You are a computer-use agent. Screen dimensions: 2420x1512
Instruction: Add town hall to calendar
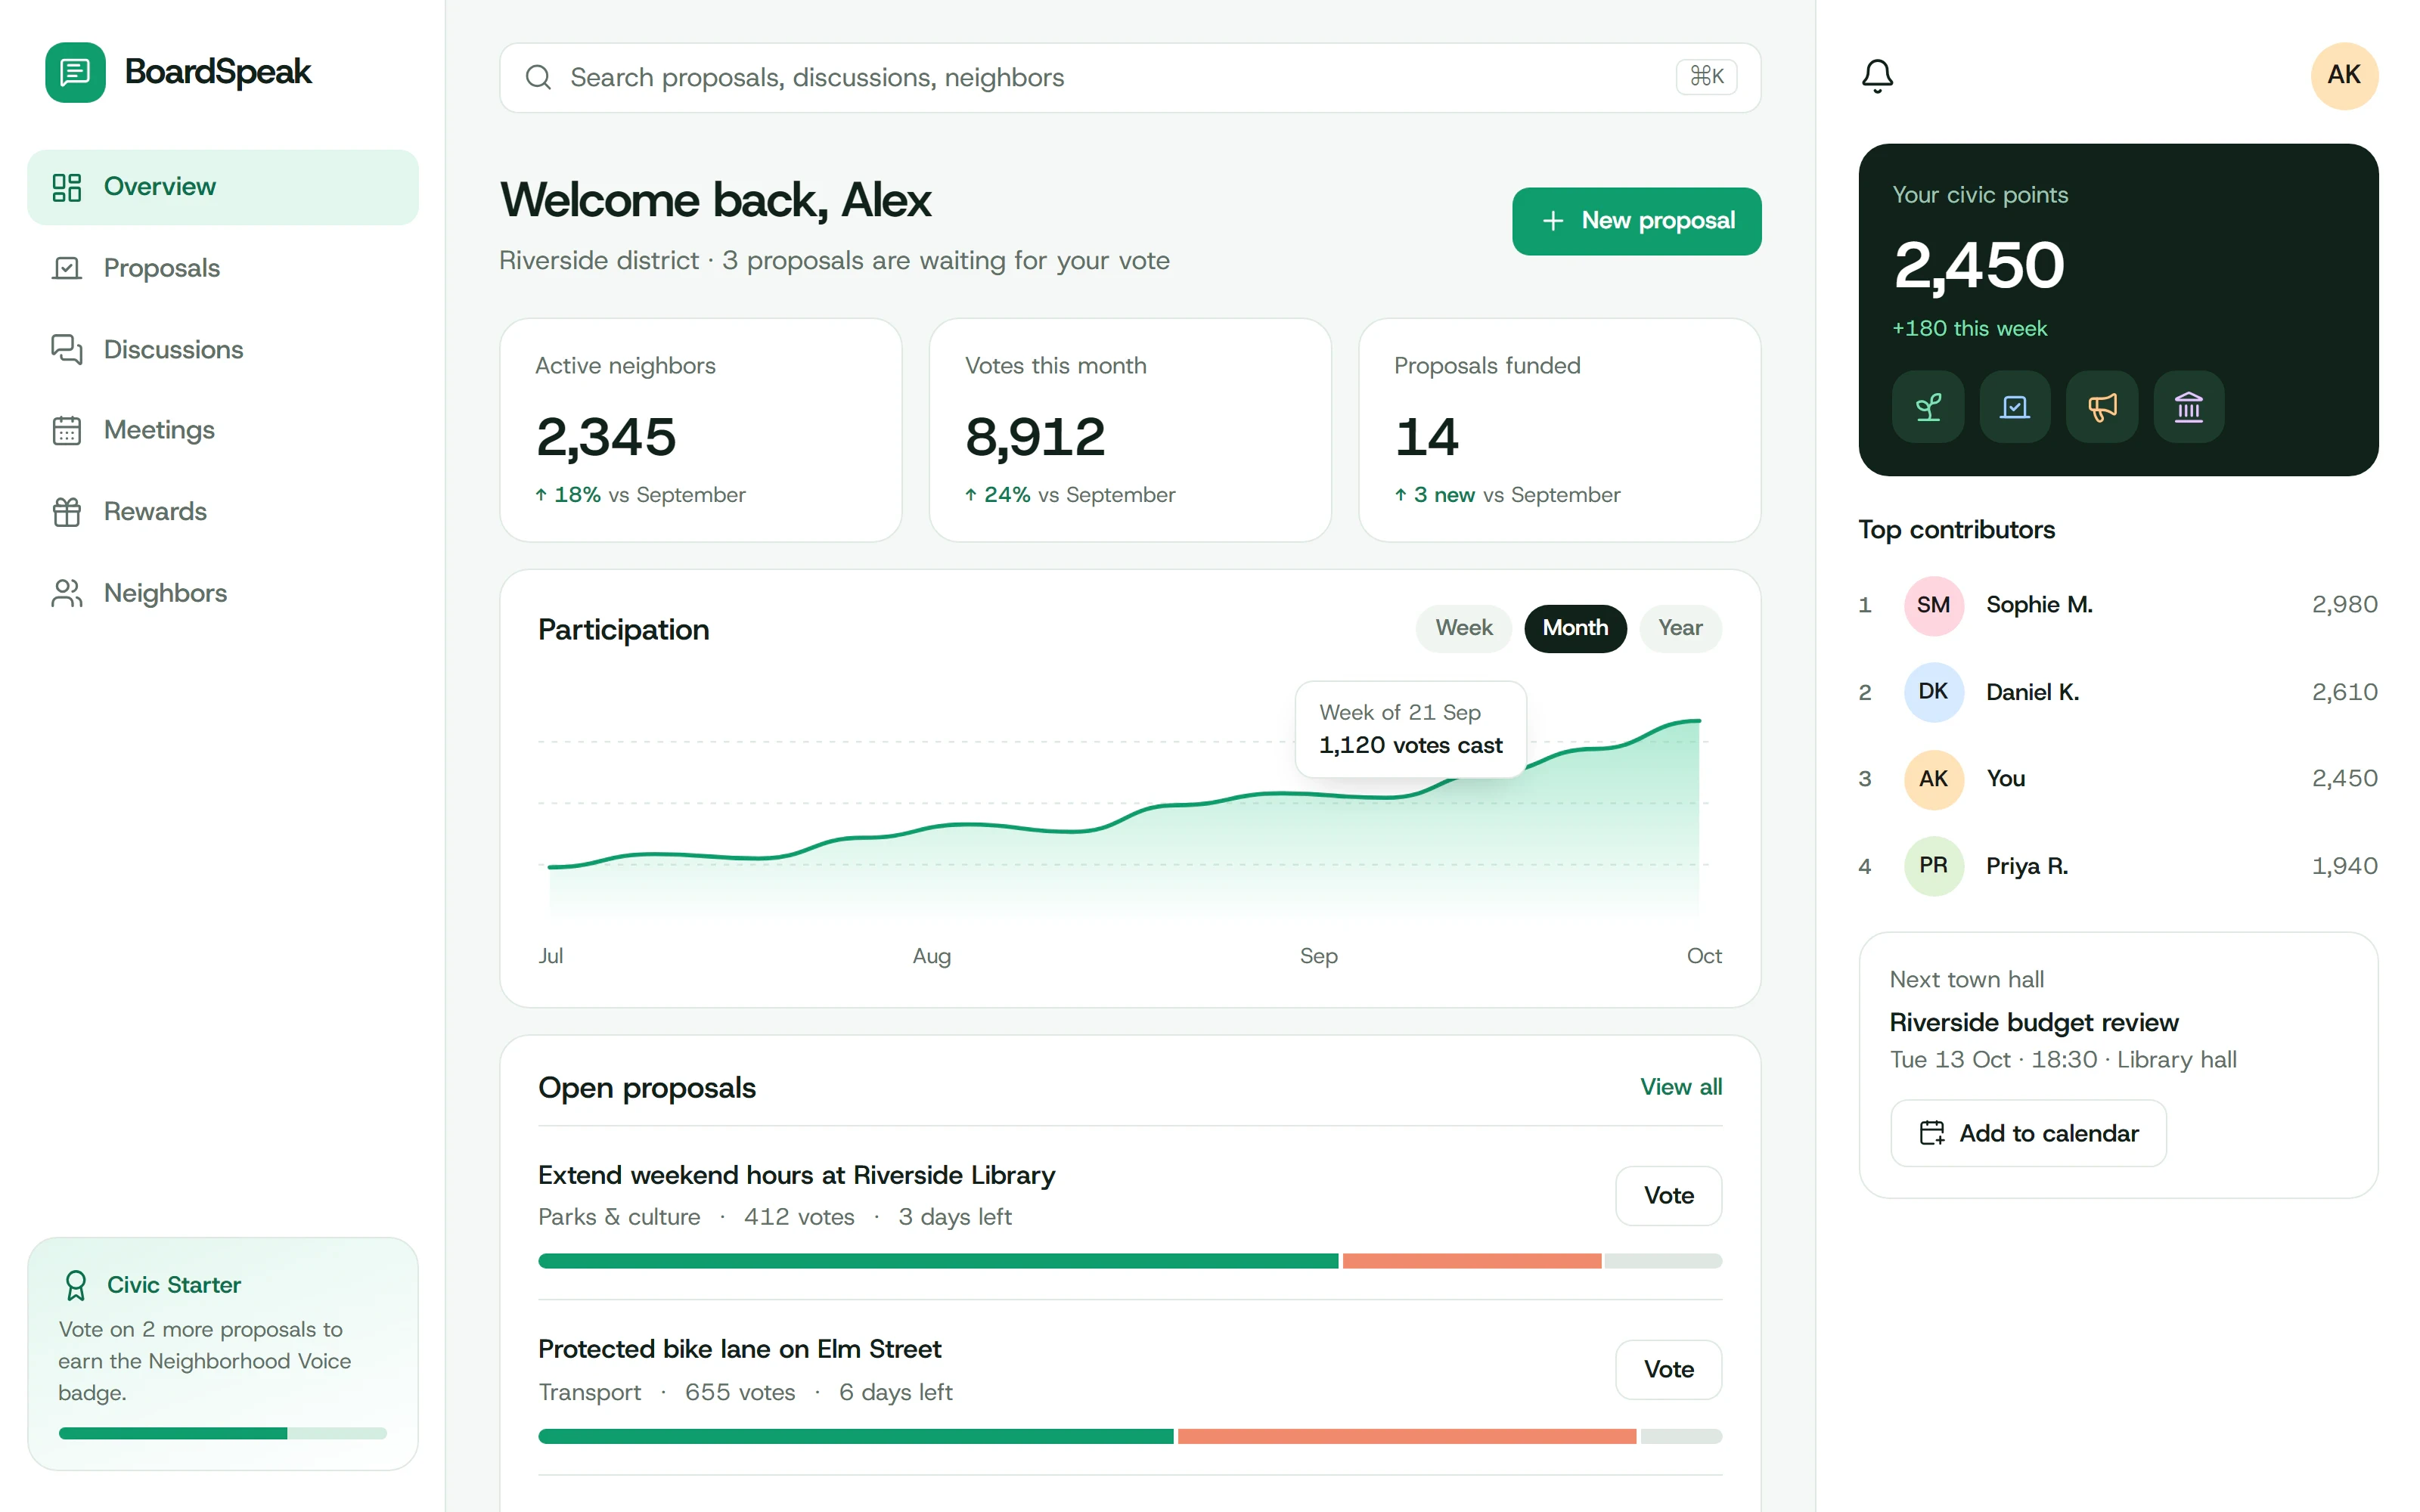click(x=2028, y=1133)
